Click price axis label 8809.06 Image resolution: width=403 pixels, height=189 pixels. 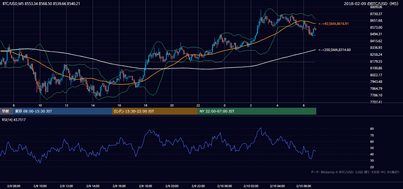click(376, 7)
